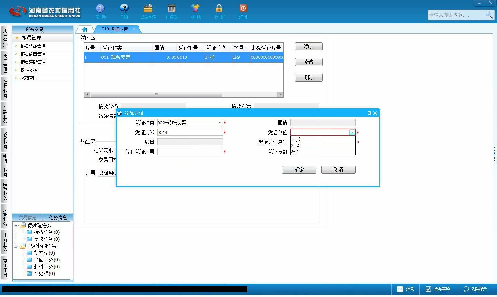The image size is (497, 297).
Task: Cancel the dialog with 取消
Action: (x=339, y=170)
